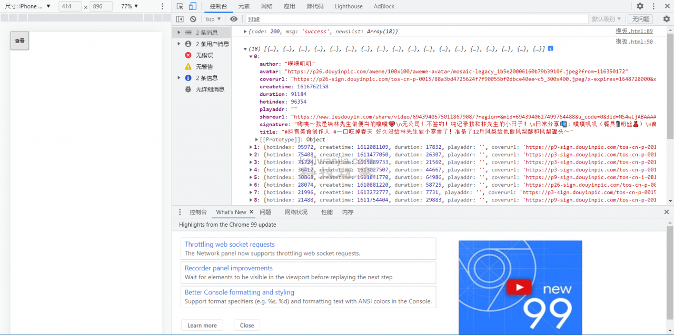The image size is (674, 335).
Task: Open drawer three-dot menu beside 控制台
Action: click(180, 212)
